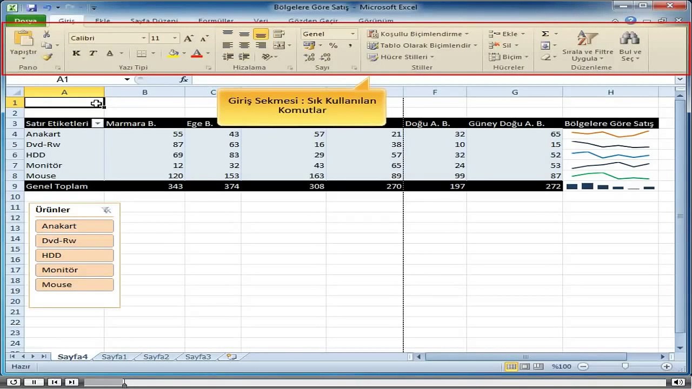Open the Dosya tab
This screenshot has width=692, height=389.
[25, 21]
